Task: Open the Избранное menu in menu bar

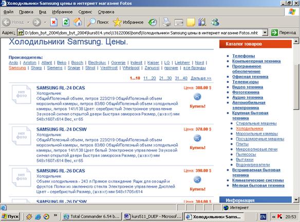Action: 62,12
